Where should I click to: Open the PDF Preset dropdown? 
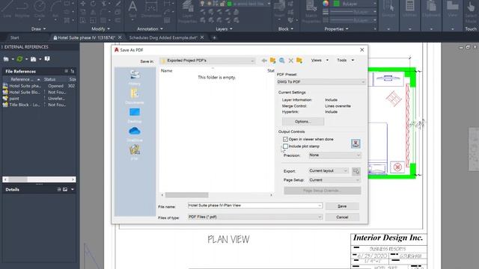[x=321, y=81]
